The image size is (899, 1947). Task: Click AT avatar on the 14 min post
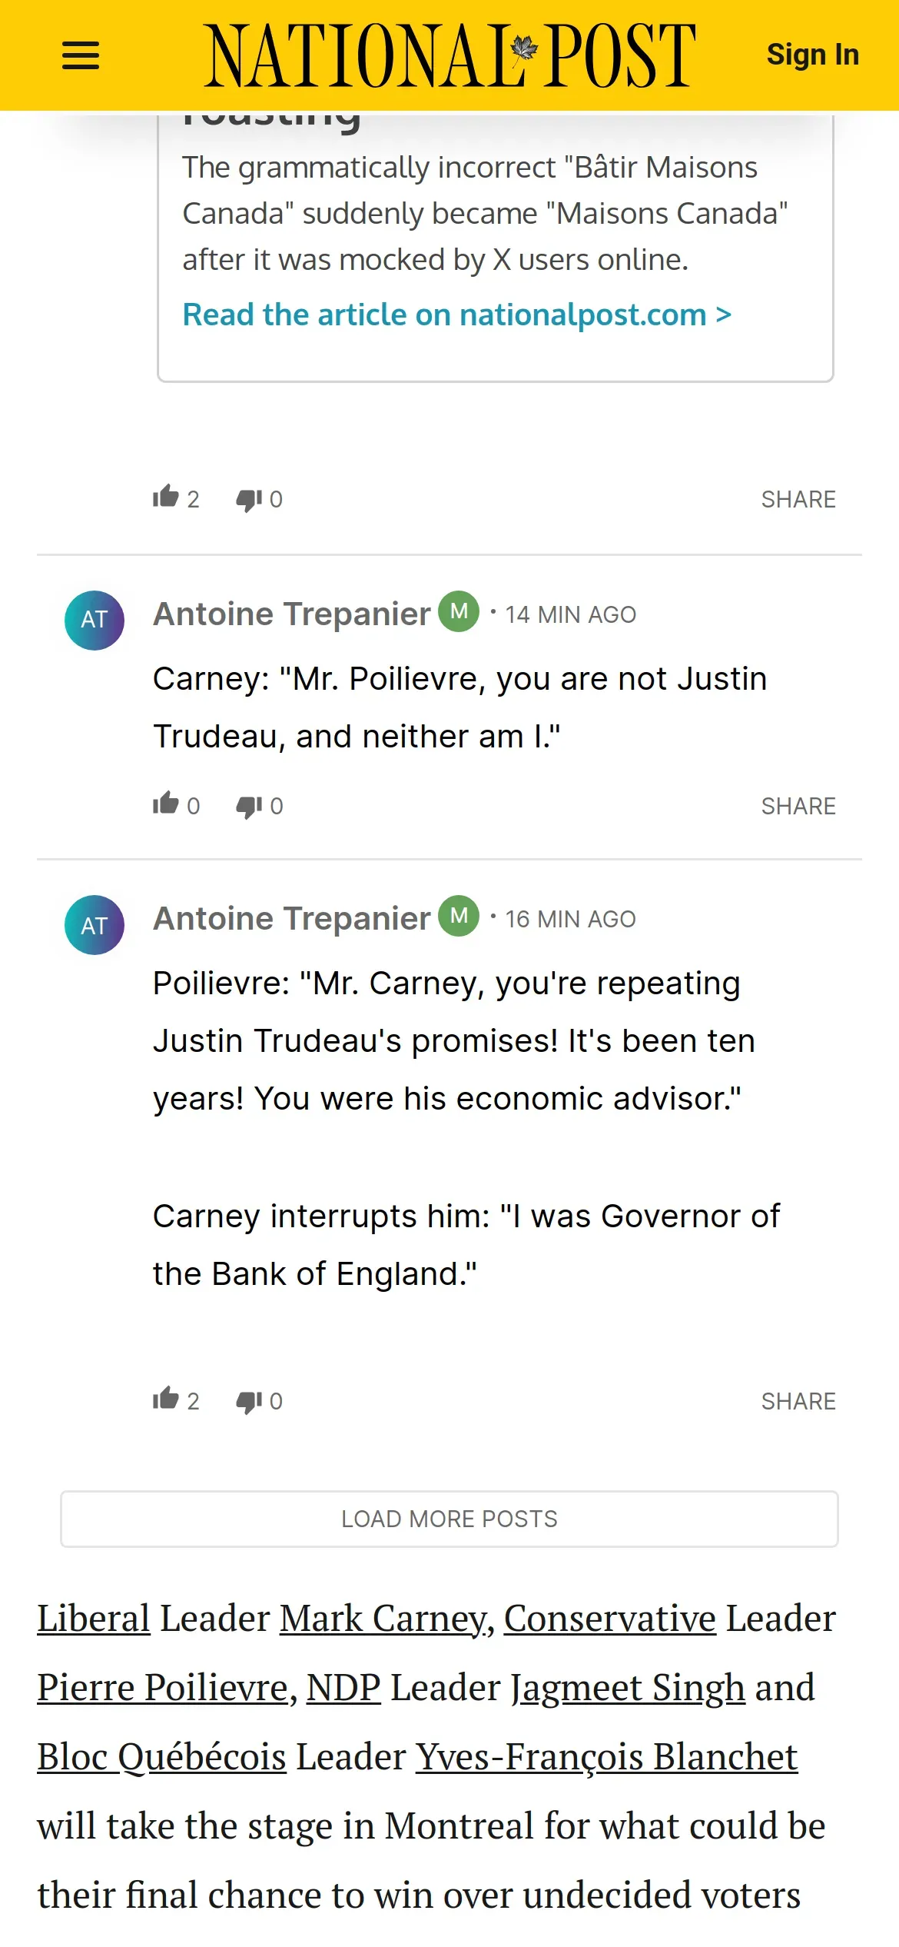point(95,620)
